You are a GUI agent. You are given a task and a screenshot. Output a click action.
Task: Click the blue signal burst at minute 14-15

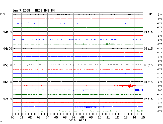click(139, 90)
